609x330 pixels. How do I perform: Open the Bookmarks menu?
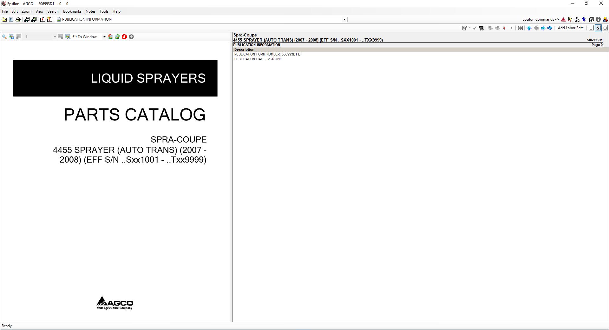coord(72,11)
